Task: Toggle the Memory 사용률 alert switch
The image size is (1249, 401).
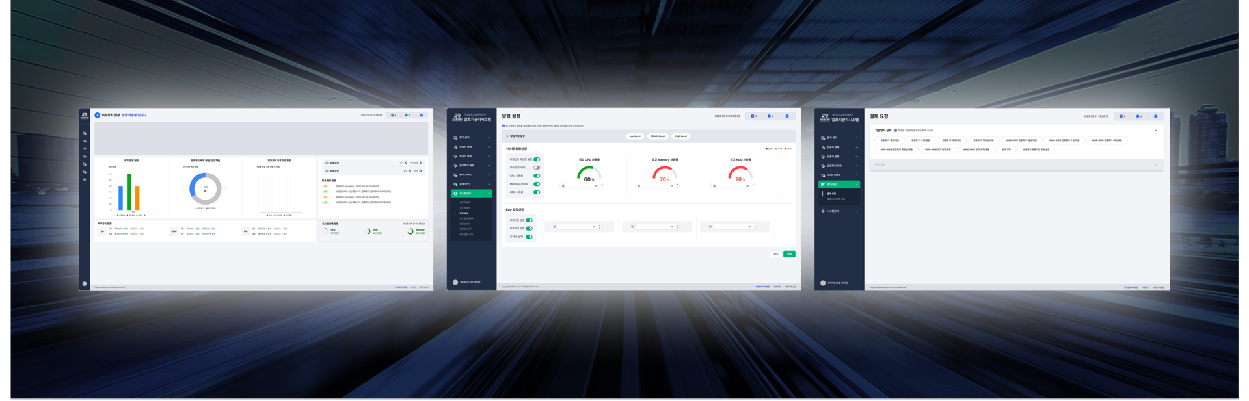Action: 537,184
